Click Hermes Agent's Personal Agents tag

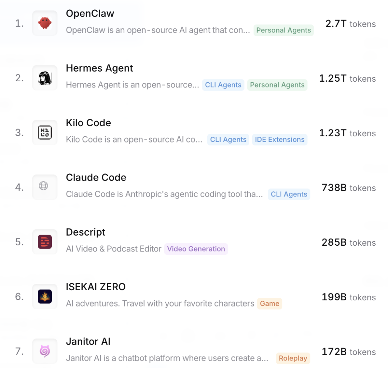[277, 85]
